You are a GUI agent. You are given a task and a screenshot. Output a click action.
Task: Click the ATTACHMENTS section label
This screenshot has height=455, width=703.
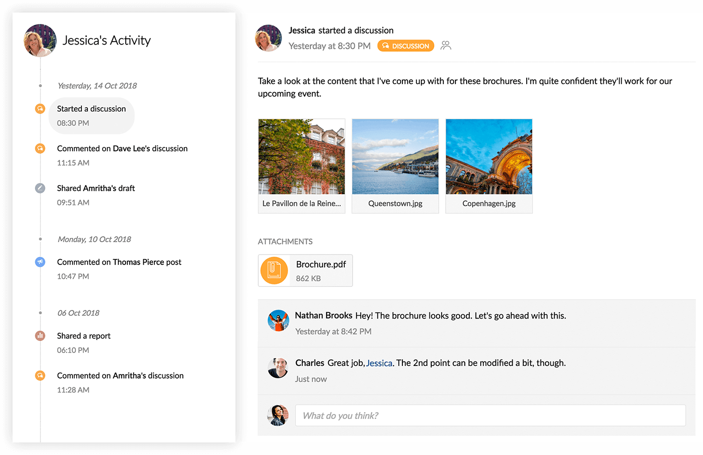285,241
